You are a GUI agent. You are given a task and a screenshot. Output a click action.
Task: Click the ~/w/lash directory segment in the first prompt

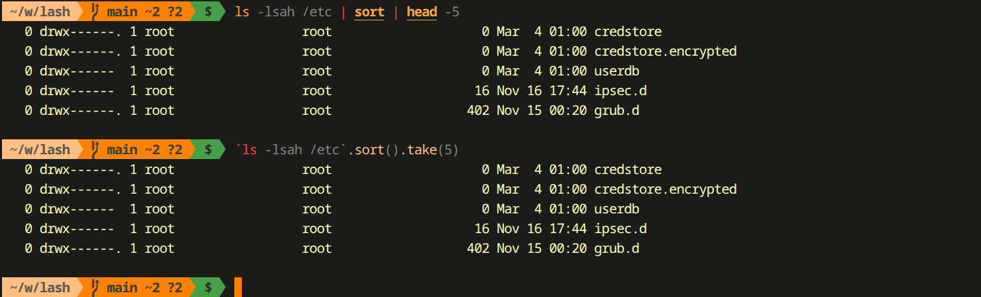click(40, 12)
